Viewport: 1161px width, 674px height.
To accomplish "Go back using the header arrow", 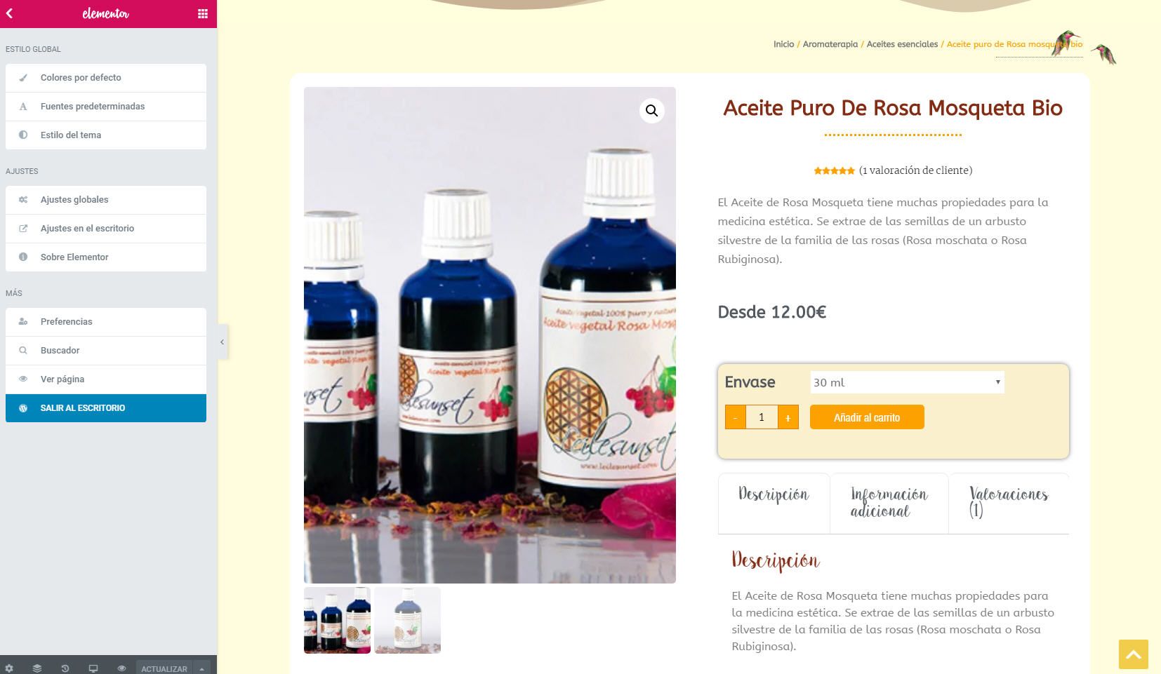I will pyautogui.click(x=10, y=13).
